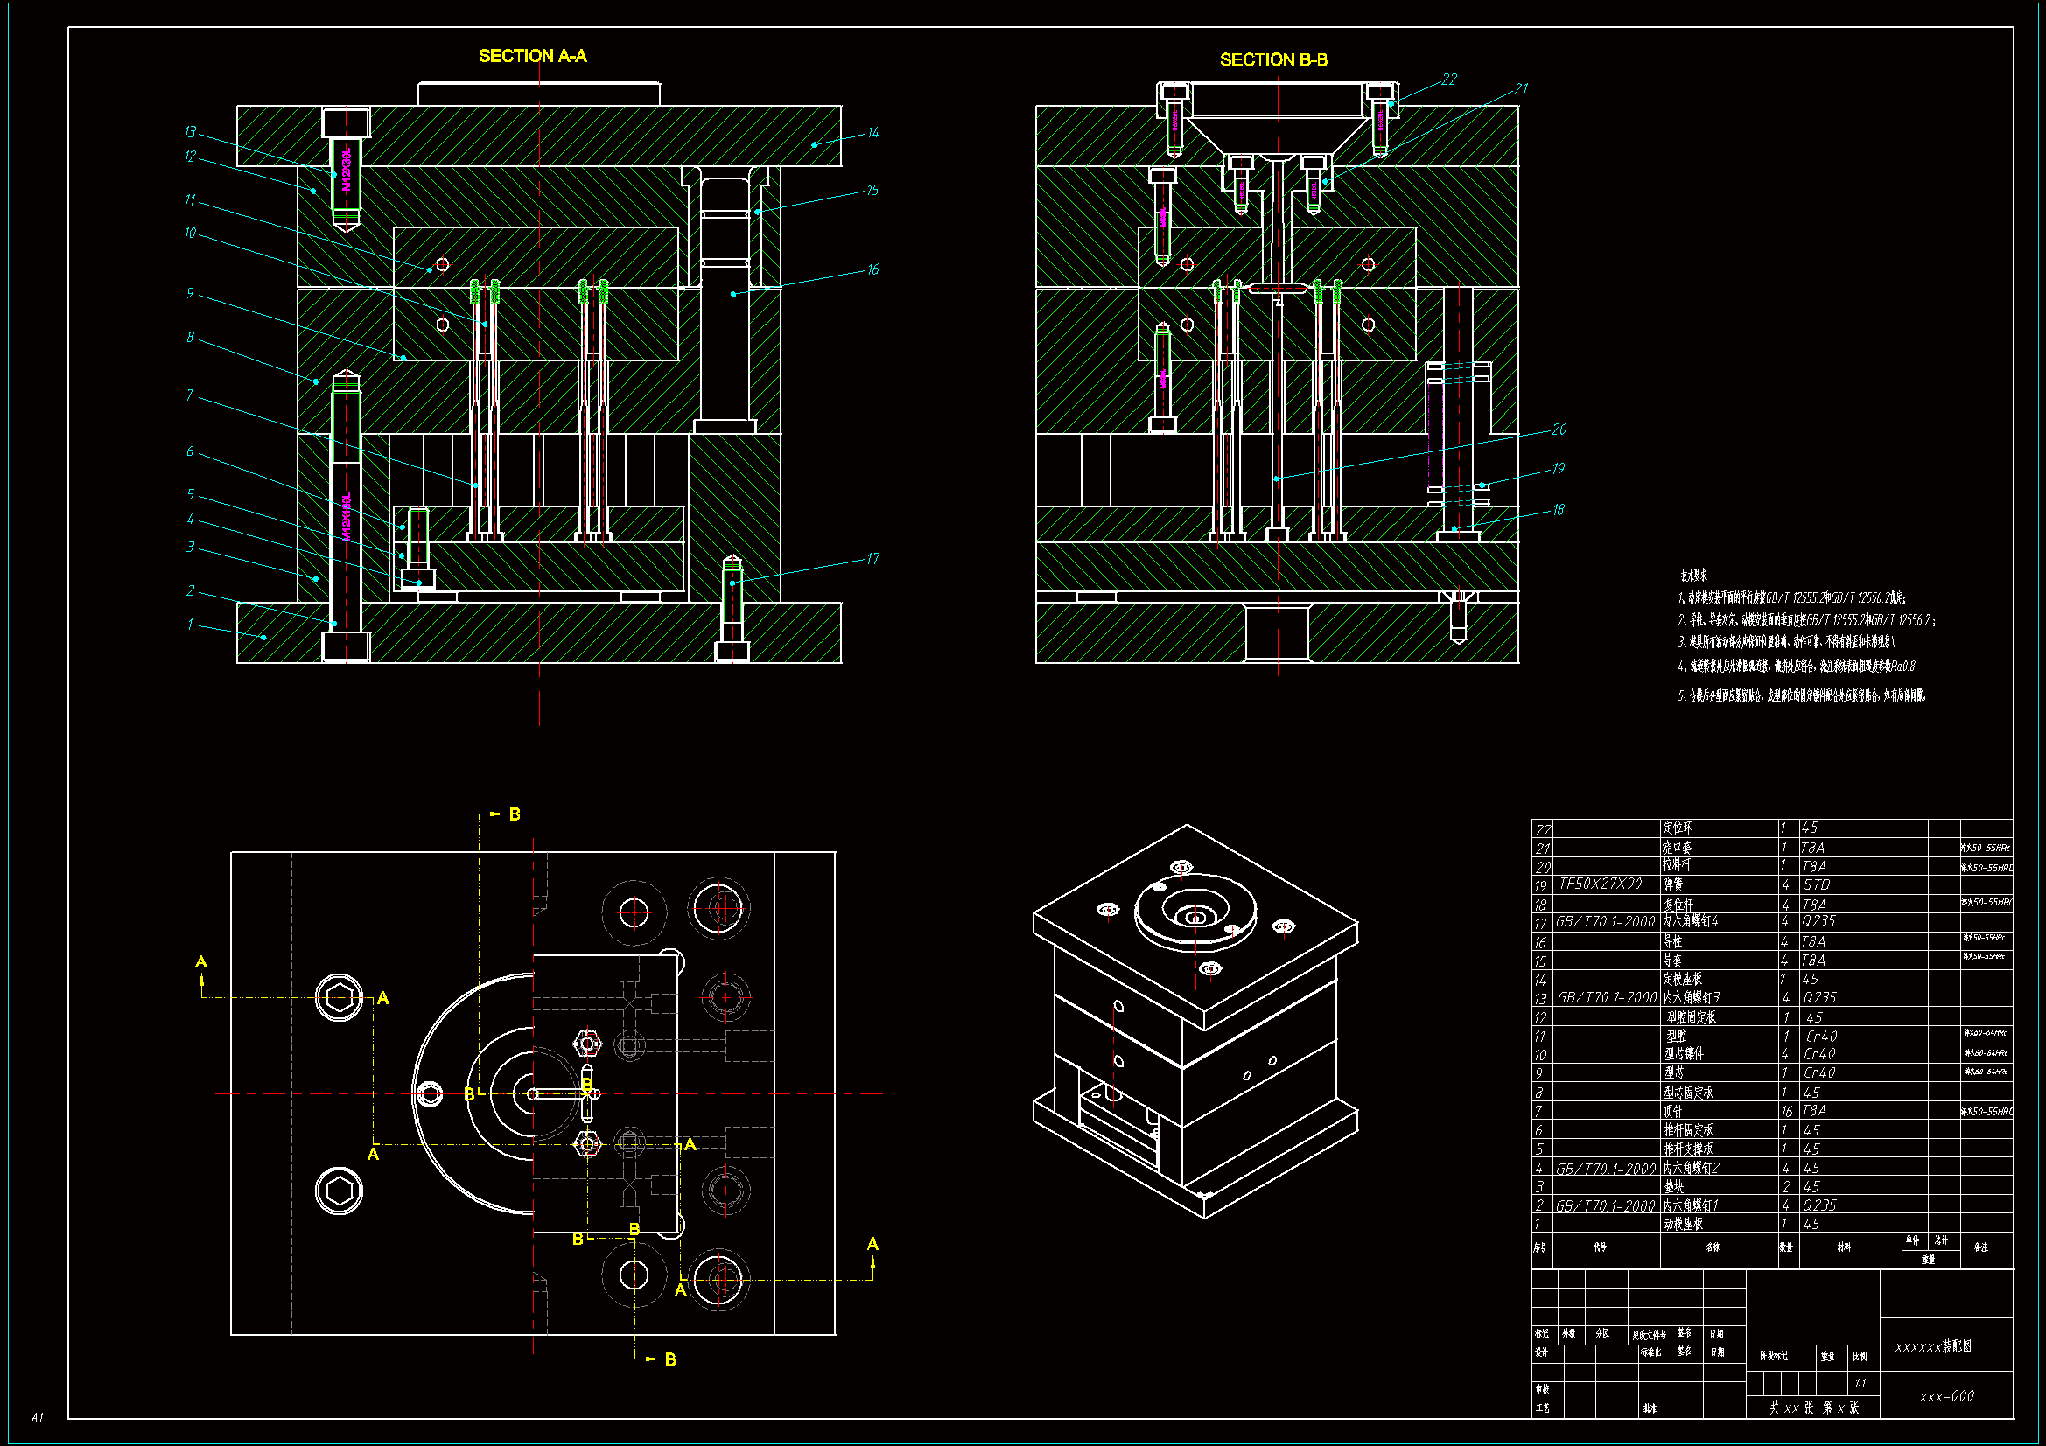Click the Cr40 material cell in row 11
This screenshot has height=1446, width=2046.
1821,1036
